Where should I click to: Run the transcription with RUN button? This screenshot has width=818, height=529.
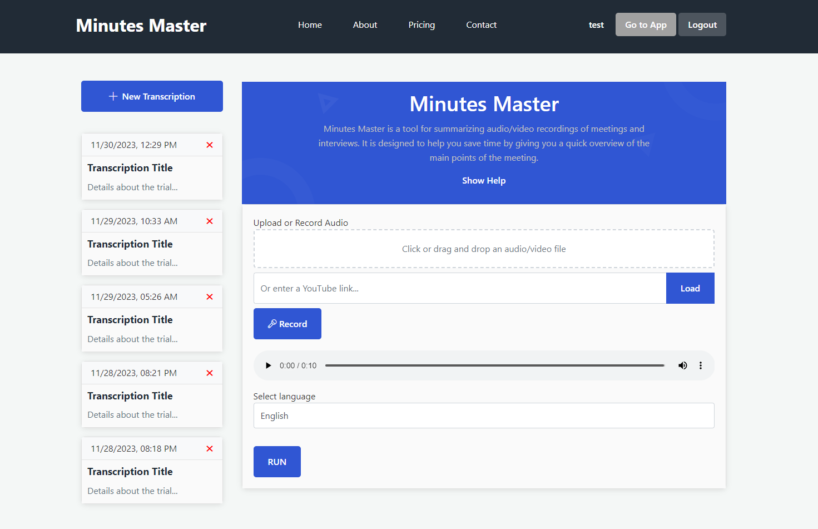pos(277,462)
